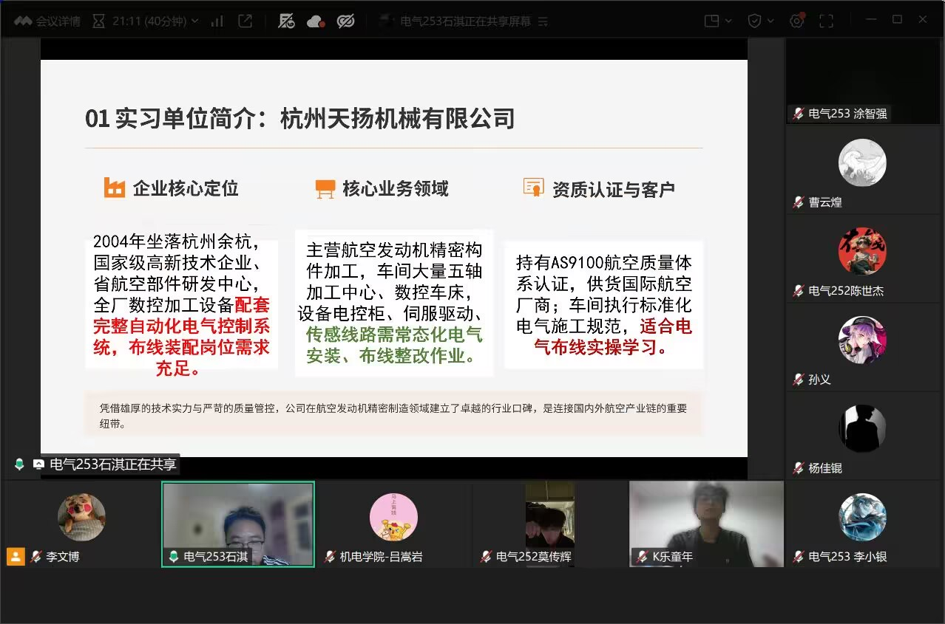Click the certificate icon beside 资质认证与客户
Screen dimensions: 945x624
click(x=533, y=188)
